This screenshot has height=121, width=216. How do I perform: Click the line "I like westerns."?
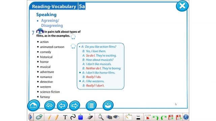[95, 81]
